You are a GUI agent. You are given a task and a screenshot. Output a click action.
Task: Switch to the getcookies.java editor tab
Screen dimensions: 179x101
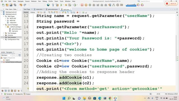point(53,9)
